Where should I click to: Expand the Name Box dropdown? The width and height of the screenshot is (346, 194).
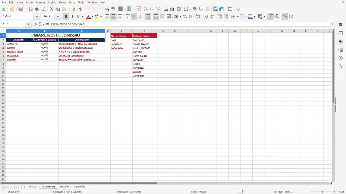(28, 24)
